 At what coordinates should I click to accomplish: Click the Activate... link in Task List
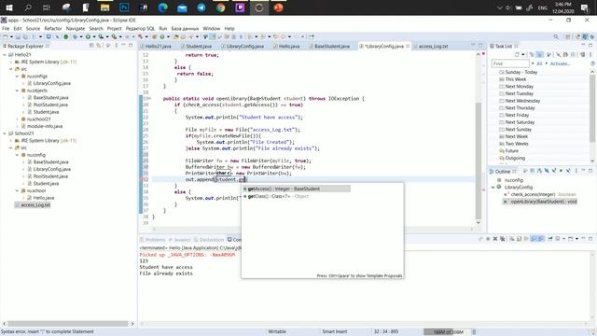coord(560,63)
